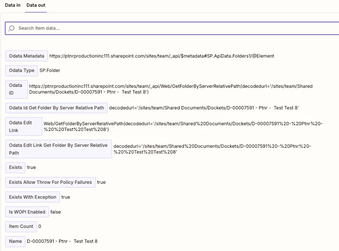Click the SP.Folder value
This screenshot has width=339, height=251.
50,71
